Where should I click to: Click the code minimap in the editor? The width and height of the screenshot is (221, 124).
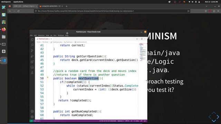coord(143,52)
